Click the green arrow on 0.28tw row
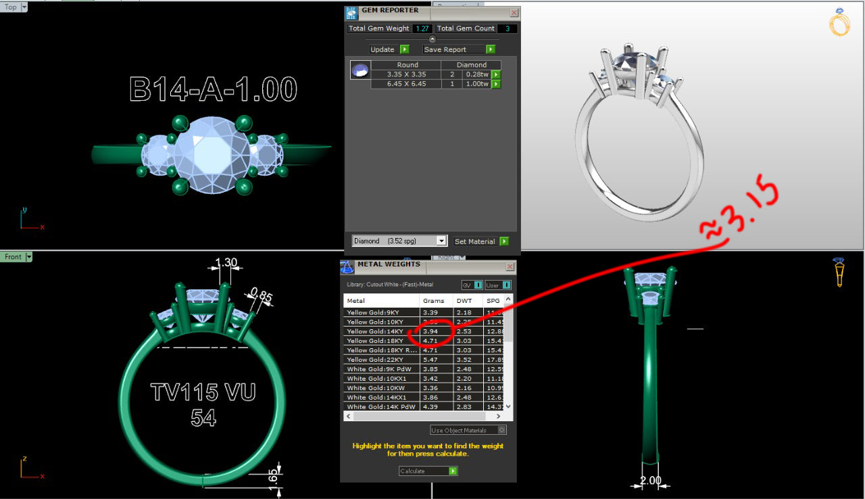 [x=496, y=74]
